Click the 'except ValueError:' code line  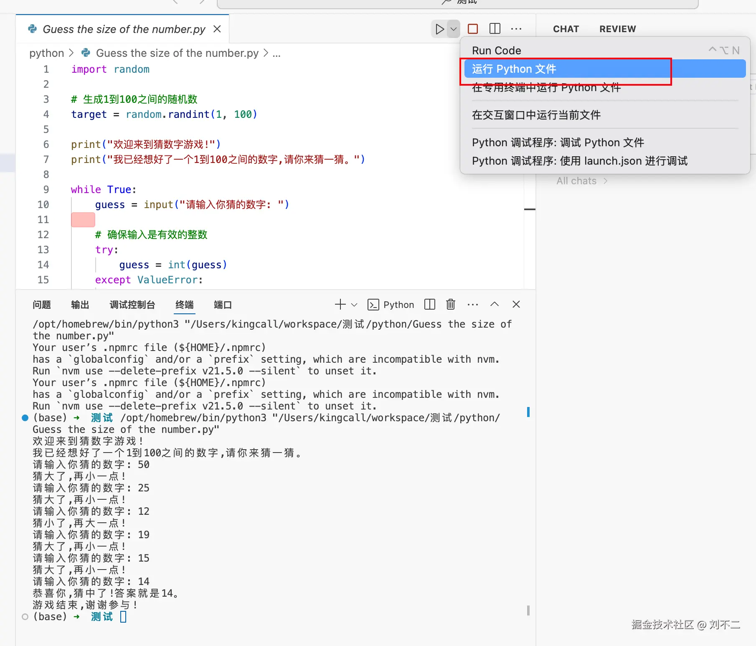(x=149, y=280)
